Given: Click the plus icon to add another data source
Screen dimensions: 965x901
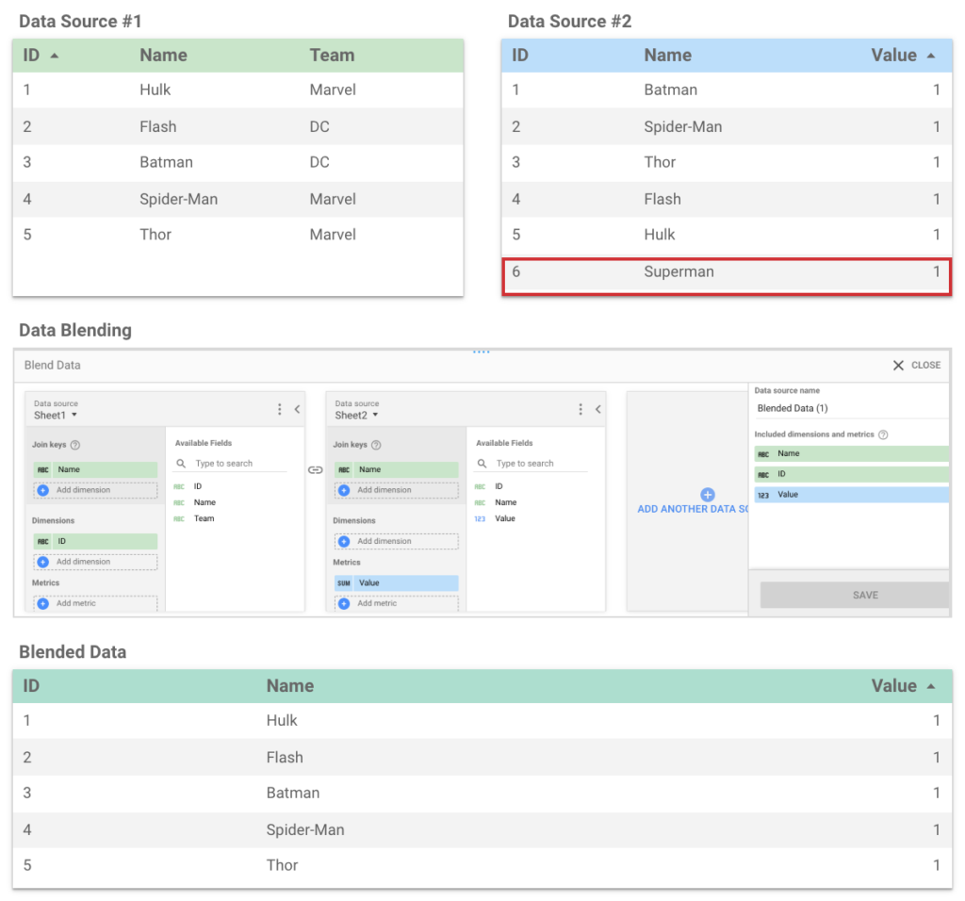Looking at the screenshot, I should point(708,495).
